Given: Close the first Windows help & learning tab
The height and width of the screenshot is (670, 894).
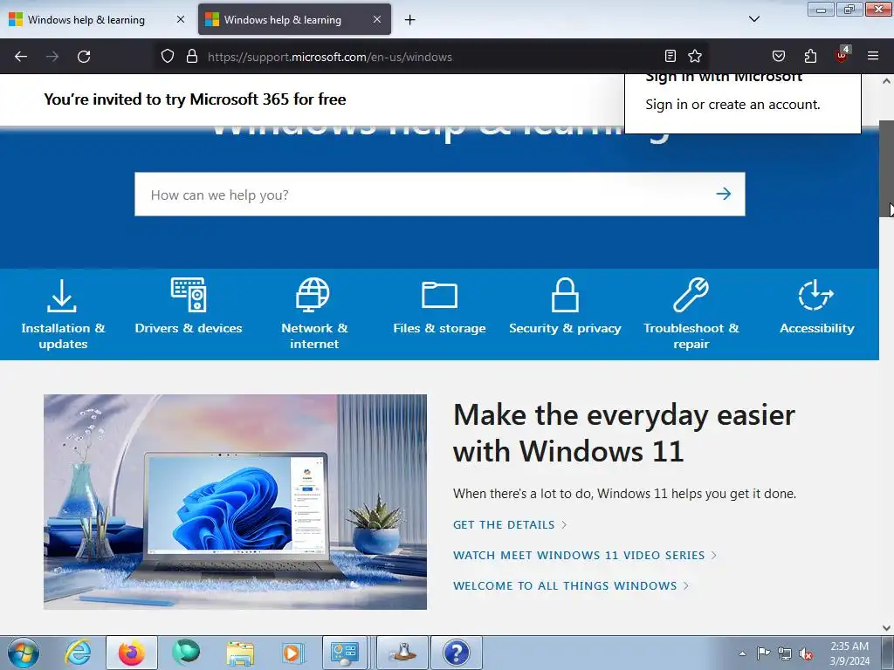Looking at the screenshot, I should click(x=180, y=19).
